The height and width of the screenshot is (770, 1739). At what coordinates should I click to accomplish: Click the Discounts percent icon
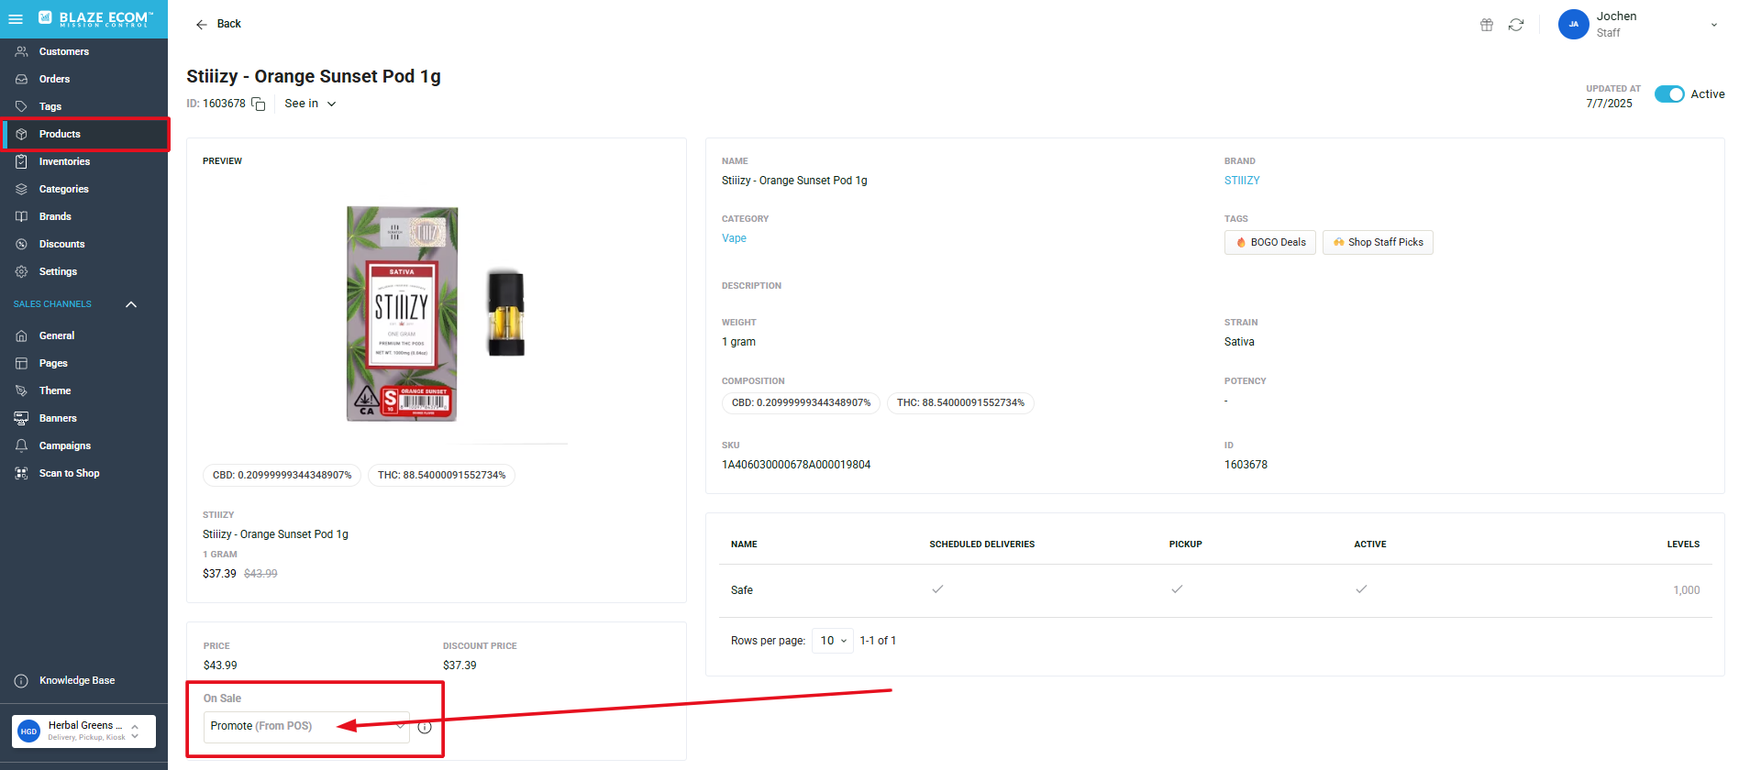[x=21, y=244]
